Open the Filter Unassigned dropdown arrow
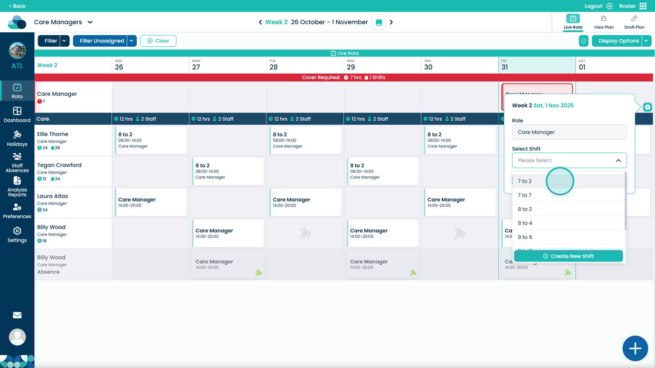The width and height of the screenshot is (655, 368). 131,41
